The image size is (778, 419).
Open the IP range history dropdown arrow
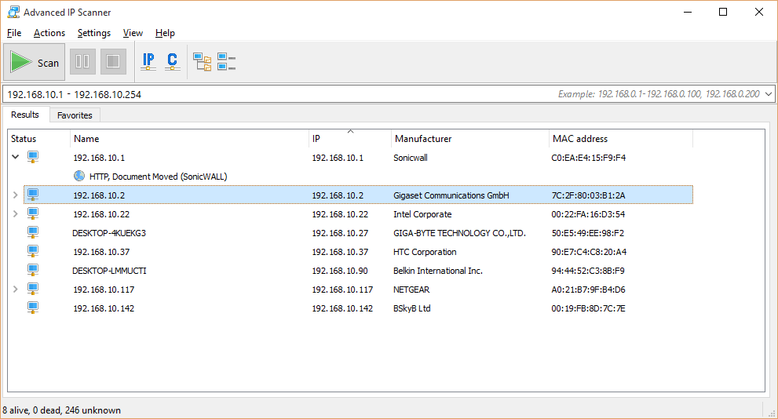coord(769,94)
